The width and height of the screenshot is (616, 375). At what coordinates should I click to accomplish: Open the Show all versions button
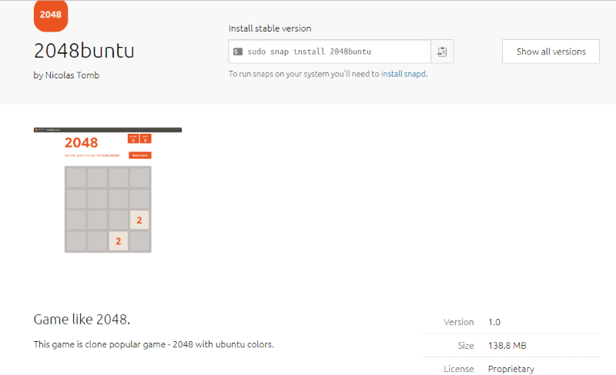[x=551, y=51]
